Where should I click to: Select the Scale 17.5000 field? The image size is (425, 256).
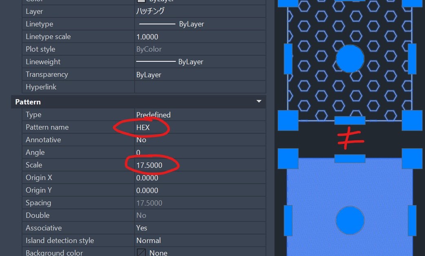pos(200,165)
